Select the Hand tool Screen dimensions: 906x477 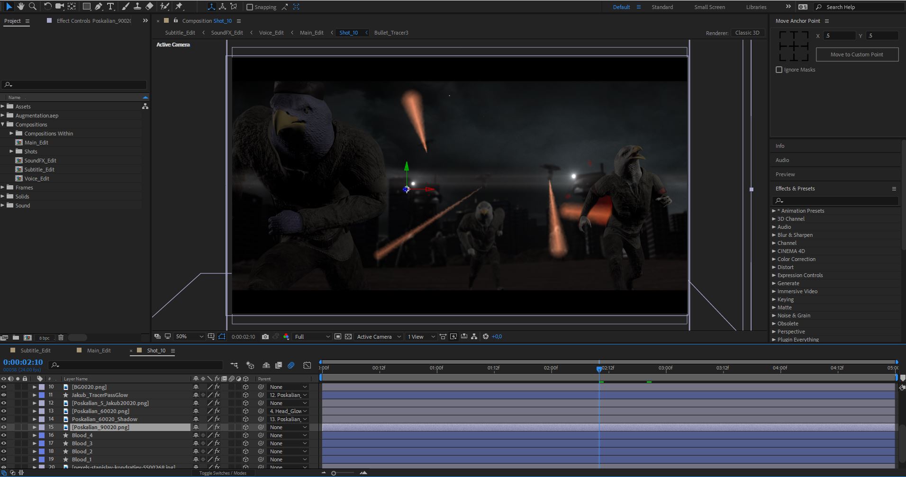point(21,7)
